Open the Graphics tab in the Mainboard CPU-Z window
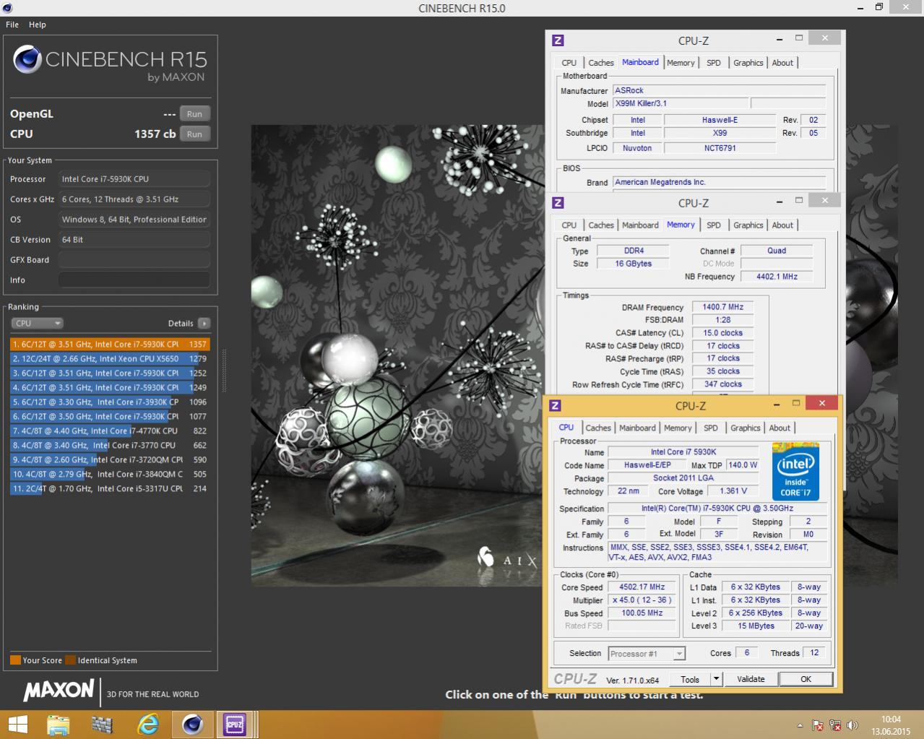Screen dimensions: 924x739 748,63
